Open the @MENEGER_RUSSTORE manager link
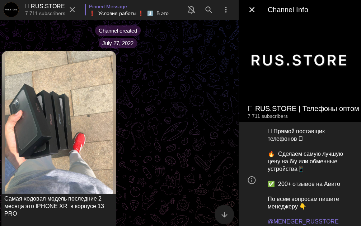 coord(303,221)
